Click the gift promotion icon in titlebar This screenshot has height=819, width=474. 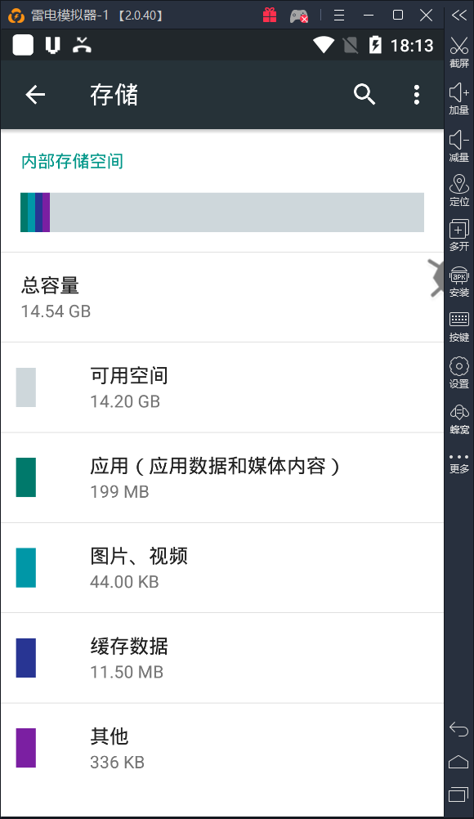pyautogui.click(x=270, y=15)
